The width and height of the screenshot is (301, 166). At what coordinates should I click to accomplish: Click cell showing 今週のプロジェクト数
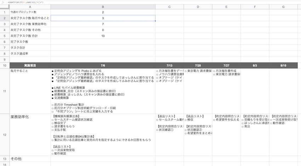30,12
